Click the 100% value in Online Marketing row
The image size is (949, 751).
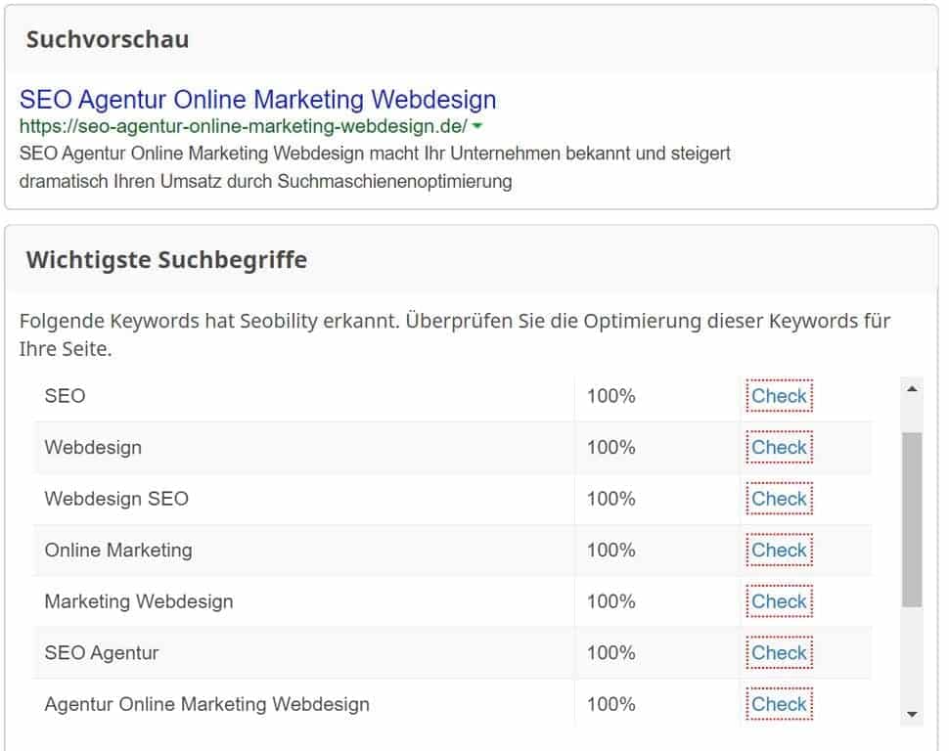611,551
